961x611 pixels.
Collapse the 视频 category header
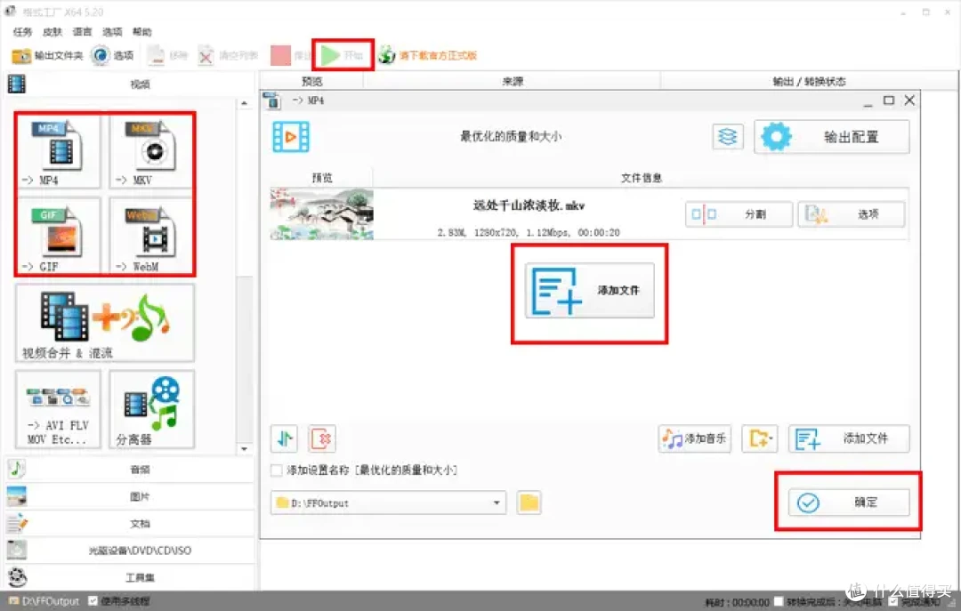129,84
